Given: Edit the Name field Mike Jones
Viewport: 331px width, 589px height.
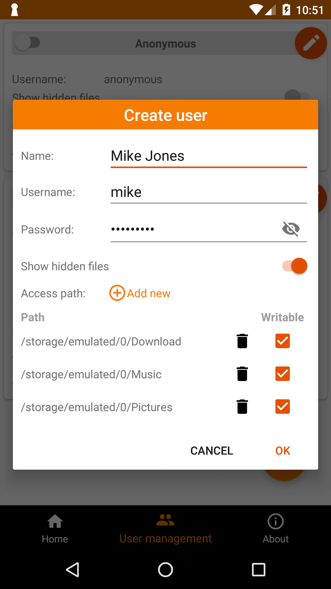Looking at the screenshot, I should tap(209, 156).
